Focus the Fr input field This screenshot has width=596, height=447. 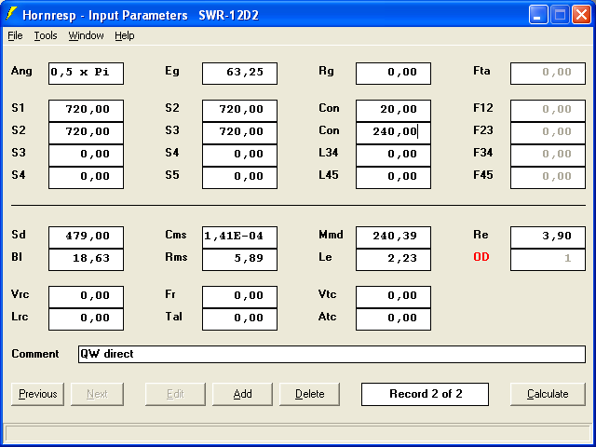[240, 297]
